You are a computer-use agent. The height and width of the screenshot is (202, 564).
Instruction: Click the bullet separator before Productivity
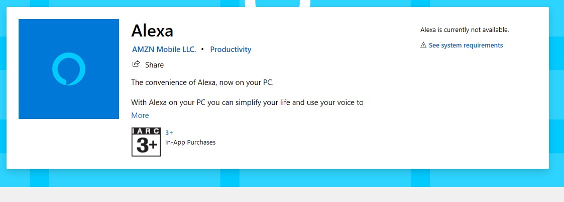pos(202,49)
